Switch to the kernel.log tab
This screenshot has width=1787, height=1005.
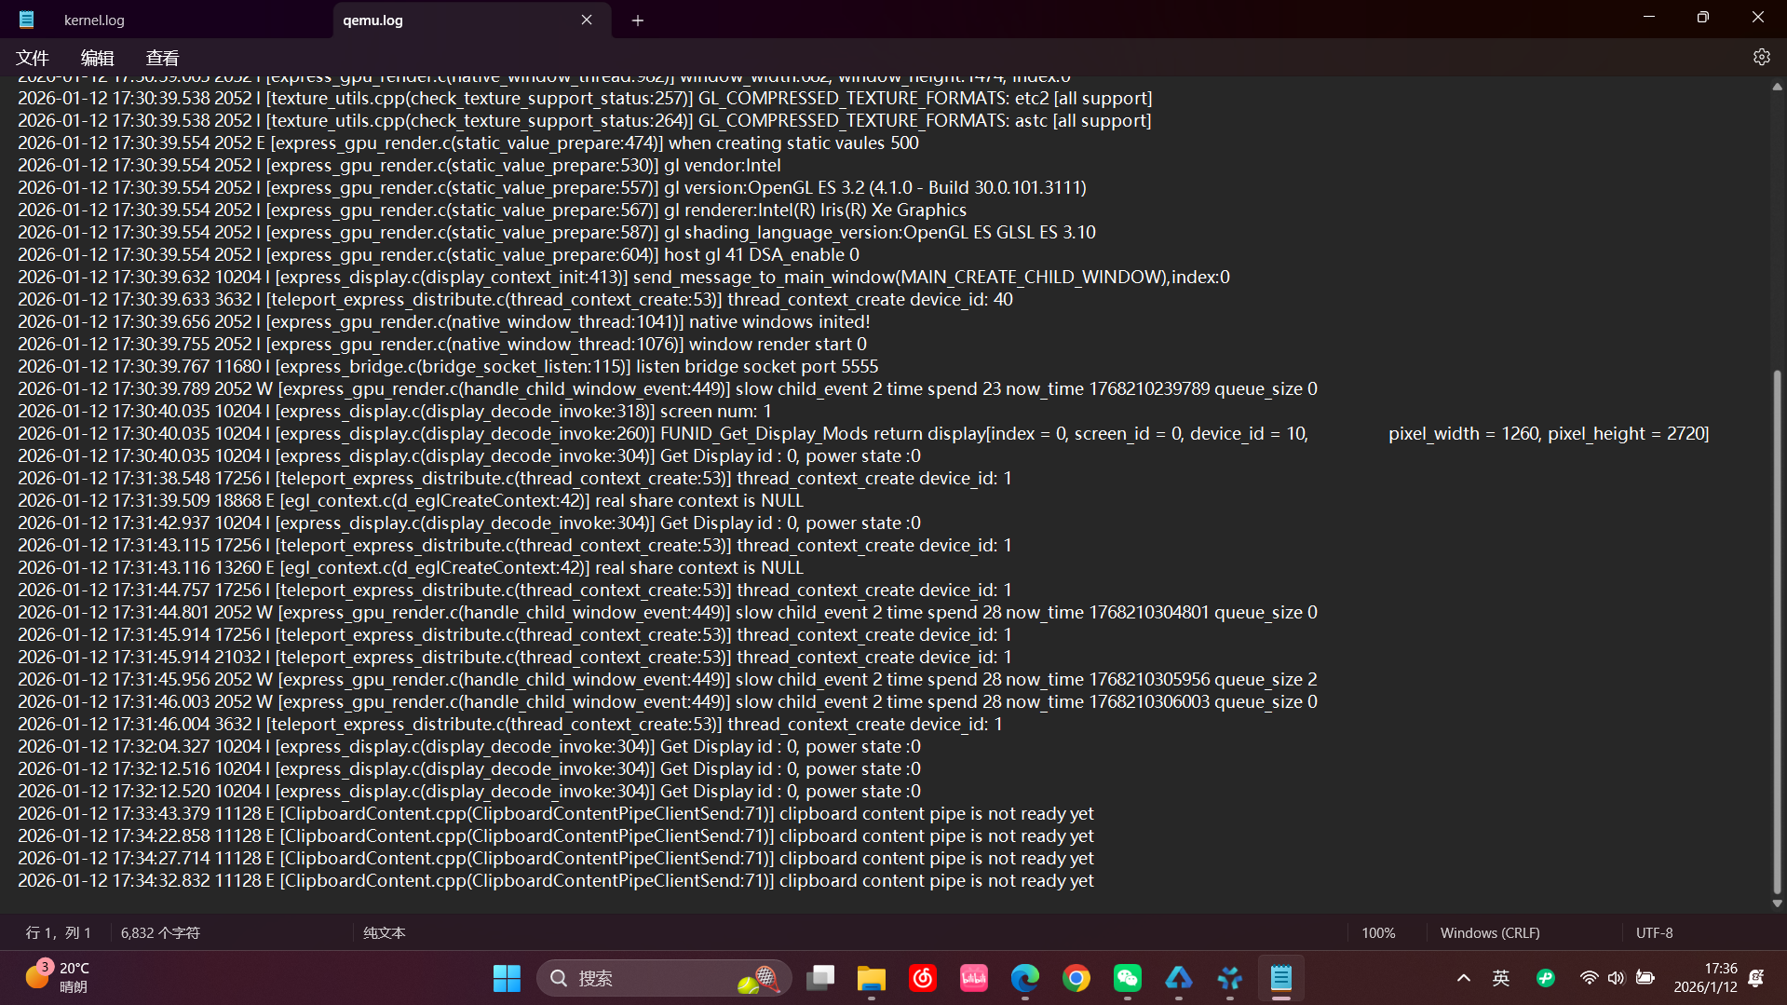point(94,20)
